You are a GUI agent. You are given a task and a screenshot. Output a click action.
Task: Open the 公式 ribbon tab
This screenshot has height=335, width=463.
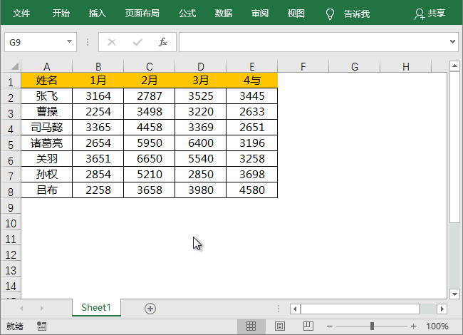point(187,14)
